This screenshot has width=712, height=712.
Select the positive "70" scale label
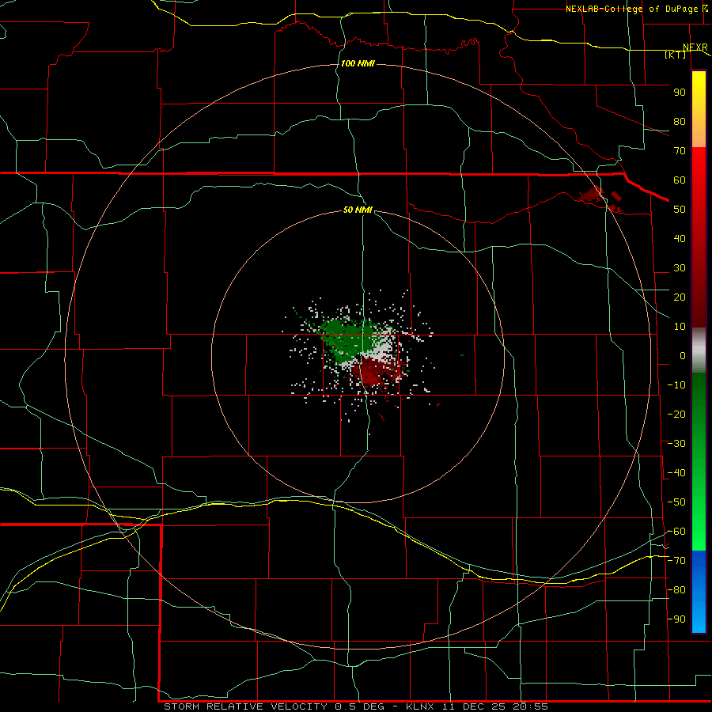pos(680,151)
